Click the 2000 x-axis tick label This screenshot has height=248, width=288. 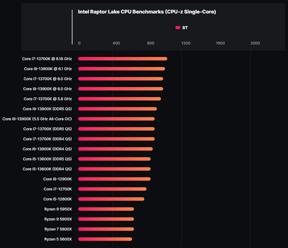tap(255, 43)
